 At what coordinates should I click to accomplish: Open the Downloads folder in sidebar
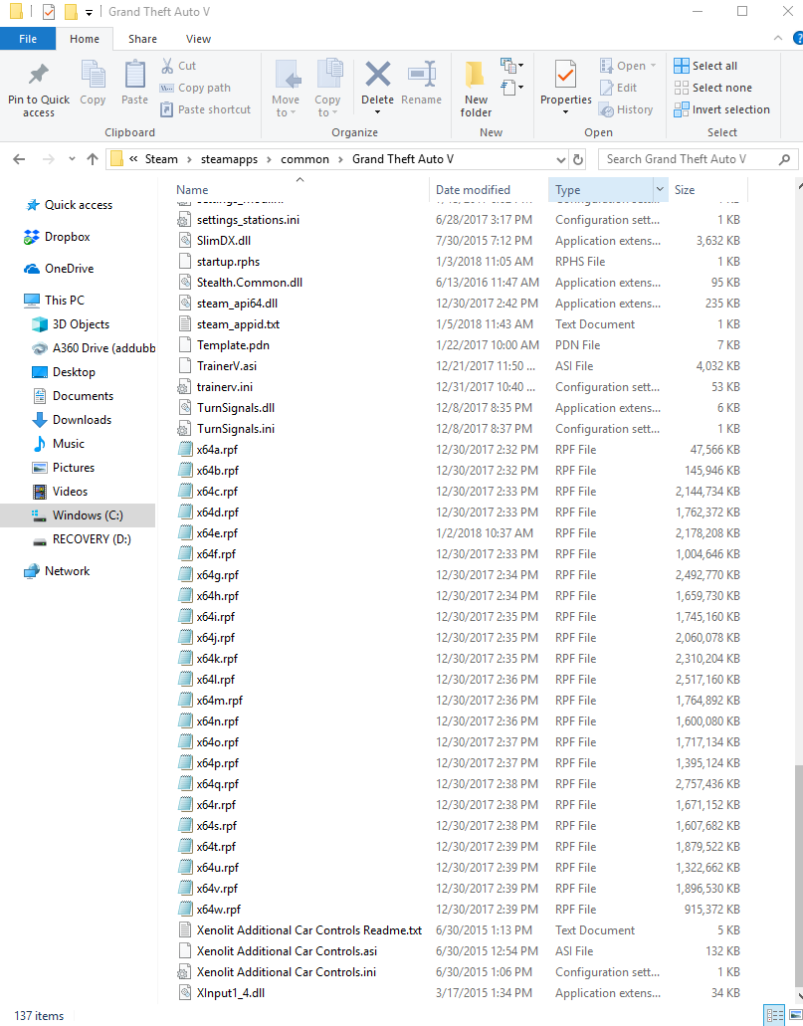point(72,420)
